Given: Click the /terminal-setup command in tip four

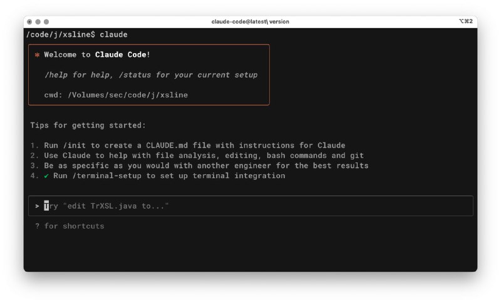Looking at the screenshot, I should [x=106, y=176].
